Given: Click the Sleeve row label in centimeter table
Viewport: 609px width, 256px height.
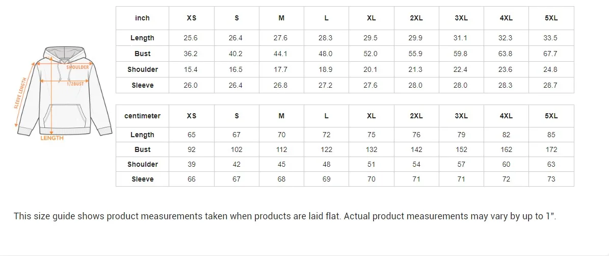Looking at the screenshot, I should (x=142, y=179).
